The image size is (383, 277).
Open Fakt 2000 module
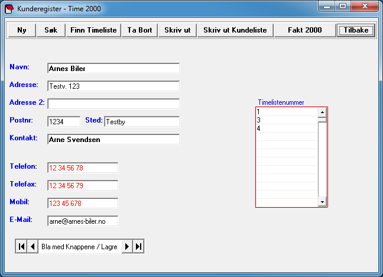tap(304, 30)
